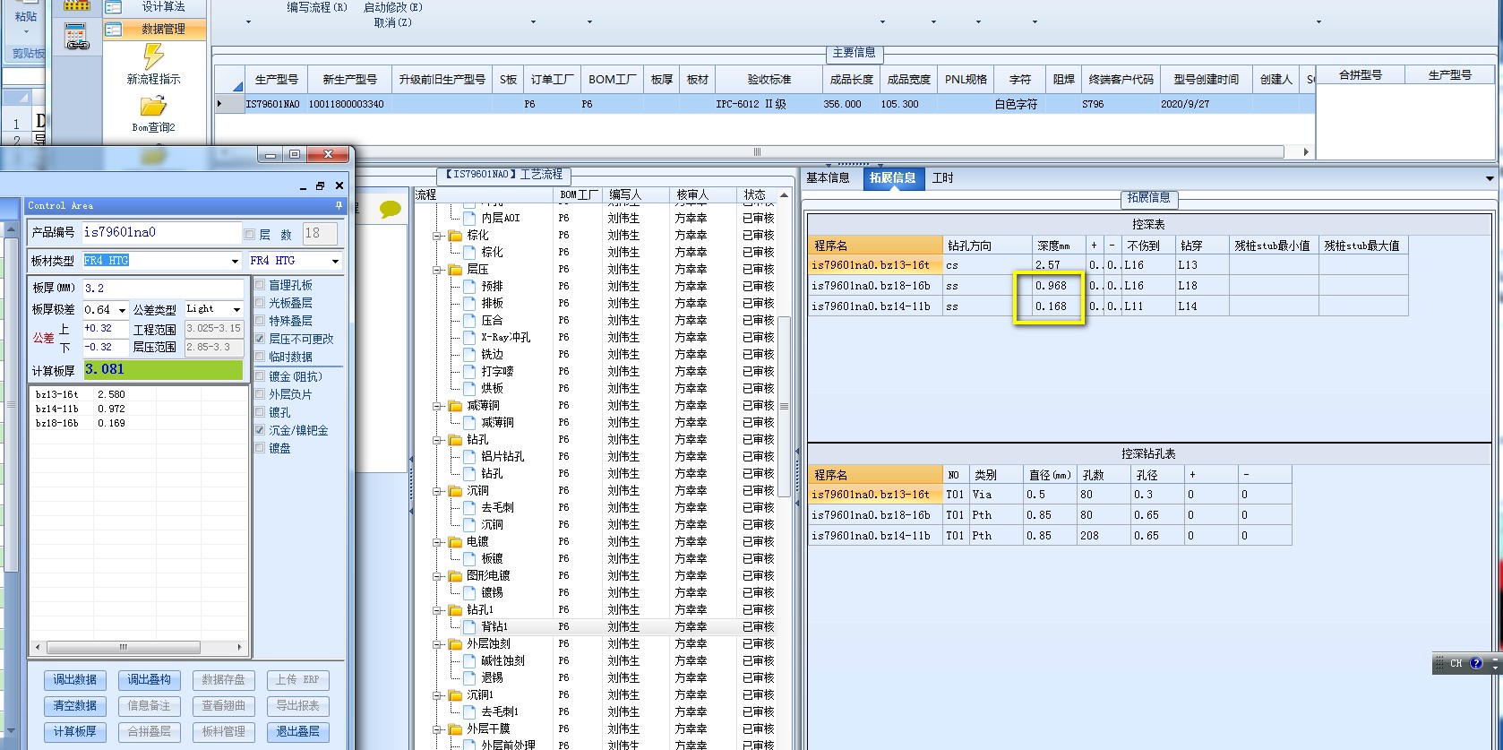Click the CH input language indicator

[x=1456, y=664]
